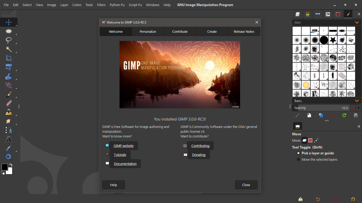This screenshot has height=203, width=362.
Task: Switch to the Release Notes tab
Action: (x=244, y=31)
